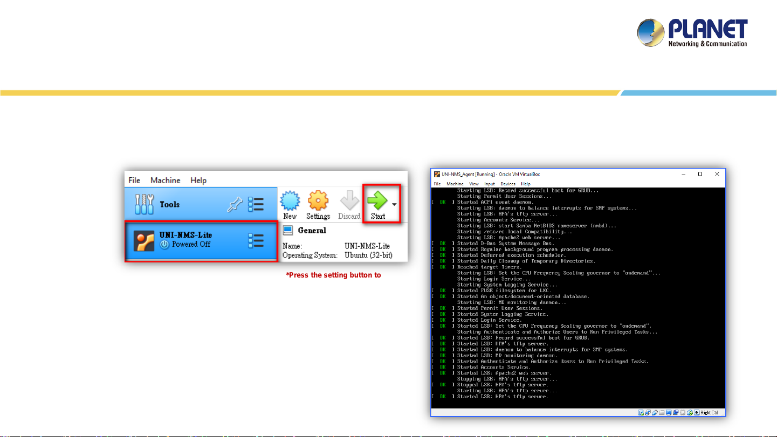Click the Name value UNI-NMS-Lite in details

tap(367, 246)
